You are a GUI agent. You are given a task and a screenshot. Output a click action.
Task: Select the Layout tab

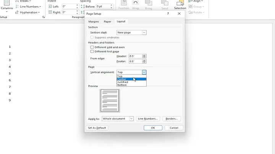coord(121,21)
